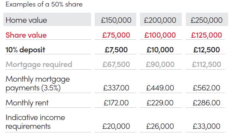
Task: Select the 'Home value' row label
Action: pos(26,20)
